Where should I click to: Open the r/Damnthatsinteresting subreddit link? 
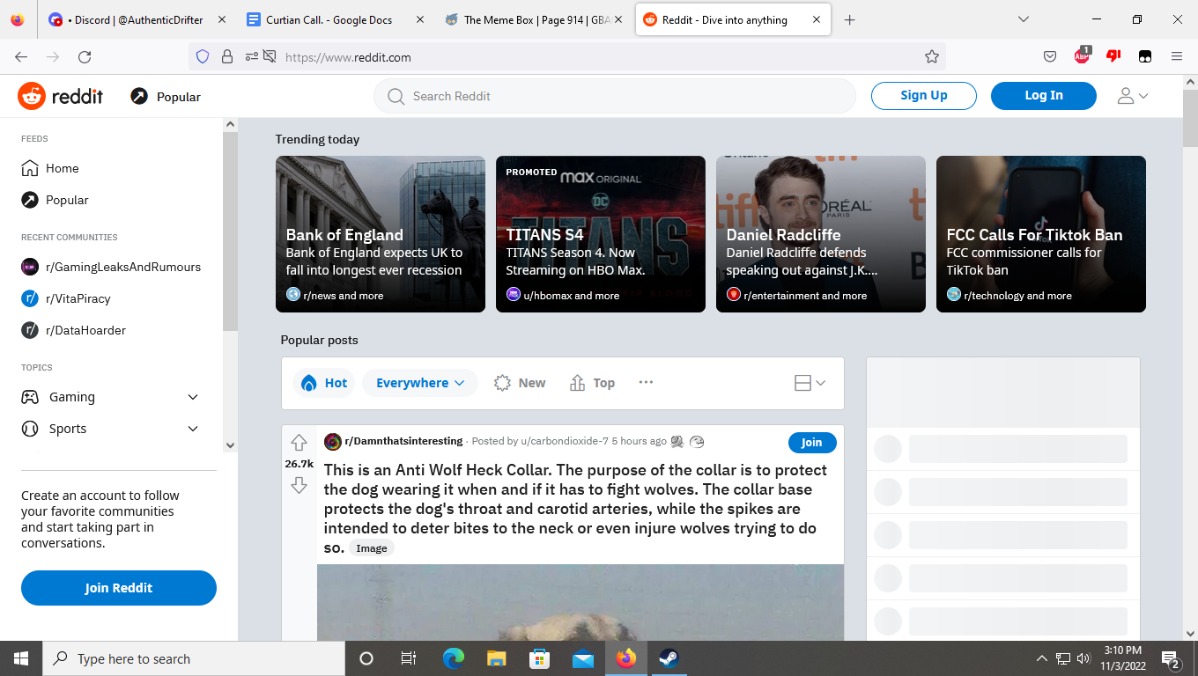pyautogui.click(x=403, y=441)
